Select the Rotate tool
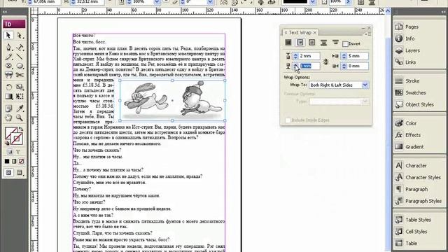Viewport: 448px width, 252px height. click(8, 87)
